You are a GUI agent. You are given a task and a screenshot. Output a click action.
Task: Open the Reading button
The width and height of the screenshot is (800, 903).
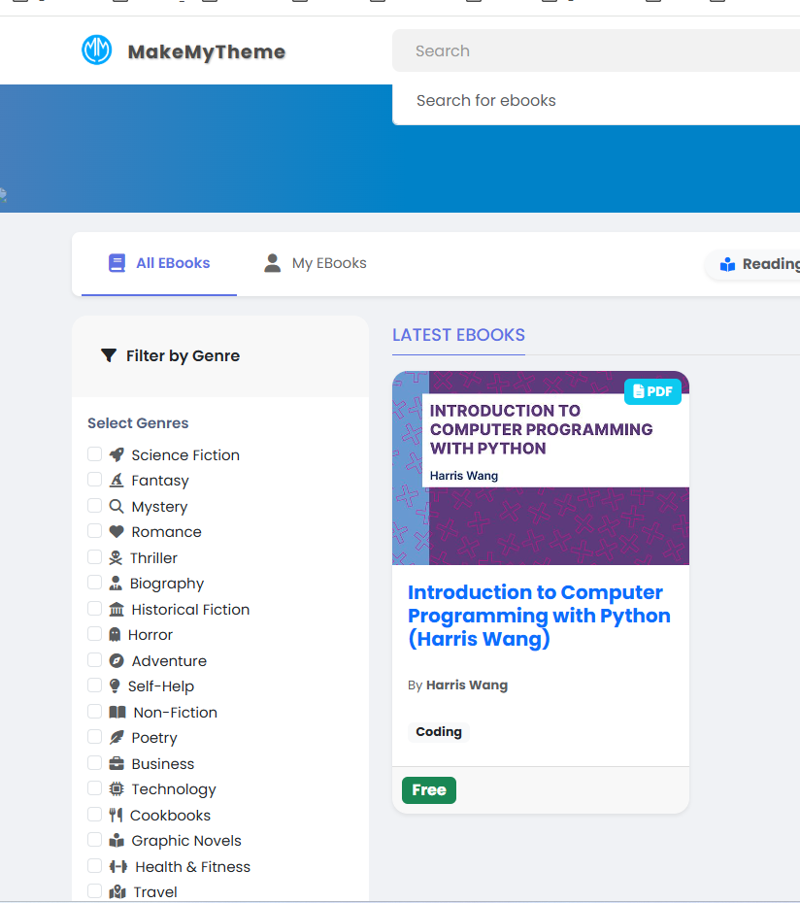(x=754, y=264)
